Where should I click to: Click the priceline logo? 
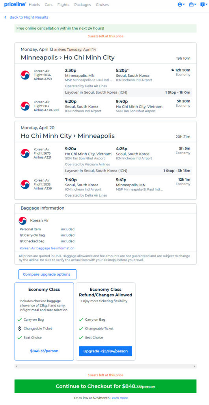[x=15, y=4]
